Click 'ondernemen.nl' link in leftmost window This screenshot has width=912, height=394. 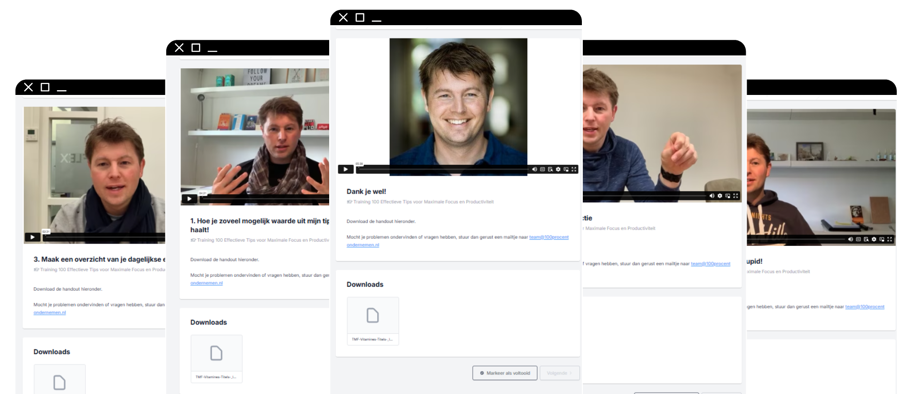49,313
